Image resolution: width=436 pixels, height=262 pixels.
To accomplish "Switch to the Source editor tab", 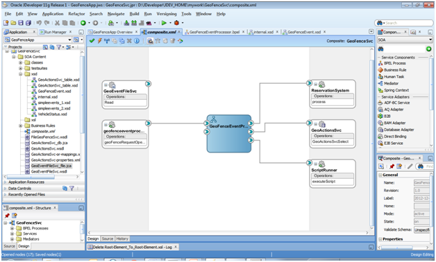I will click(x=108, y=238).
